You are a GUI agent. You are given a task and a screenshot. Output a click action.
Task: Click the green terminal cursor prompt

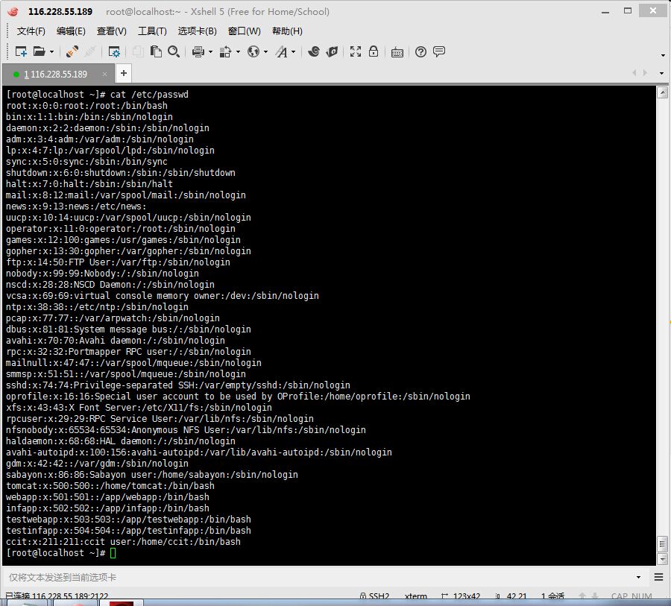113,553
